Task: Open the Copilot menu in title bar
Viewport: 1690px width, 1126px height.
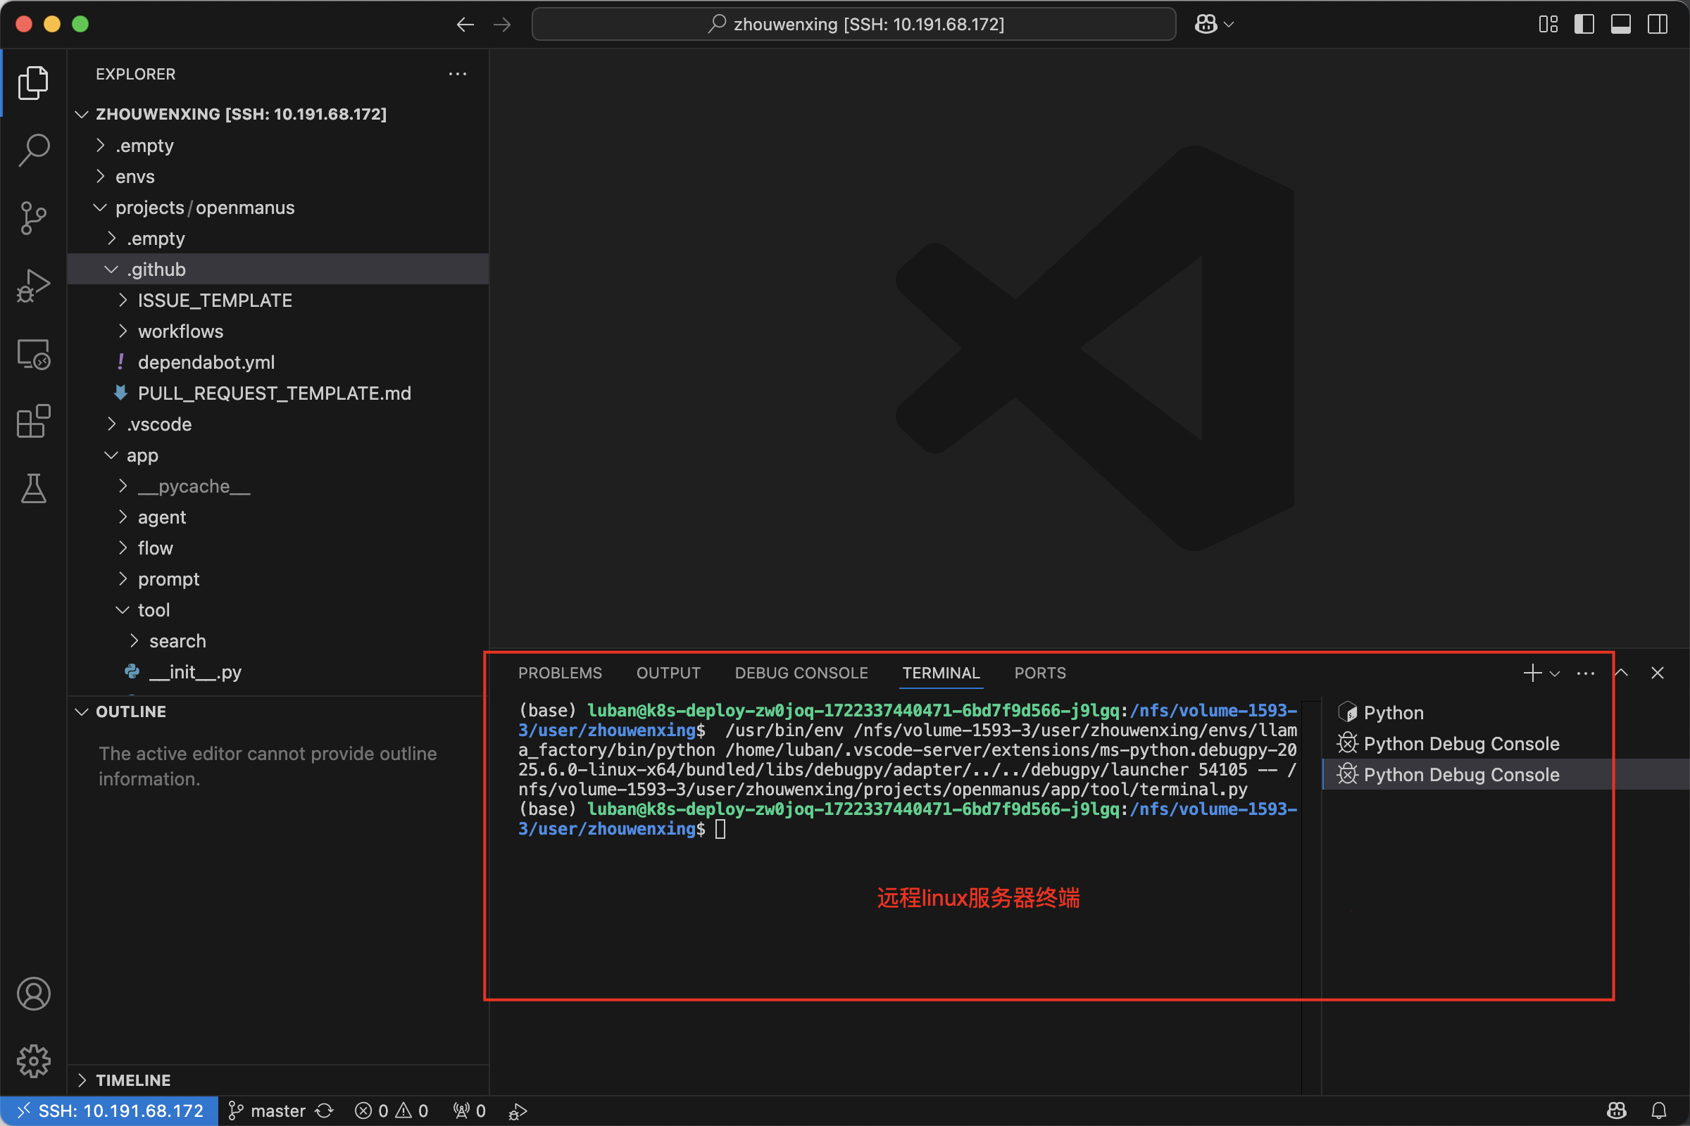Action: pyautogui.click(x=1213, y=25)
